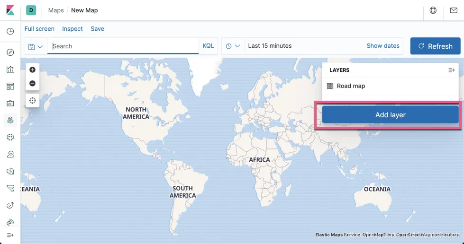Open Discover compass icon in sidebar

click(10, 52)
